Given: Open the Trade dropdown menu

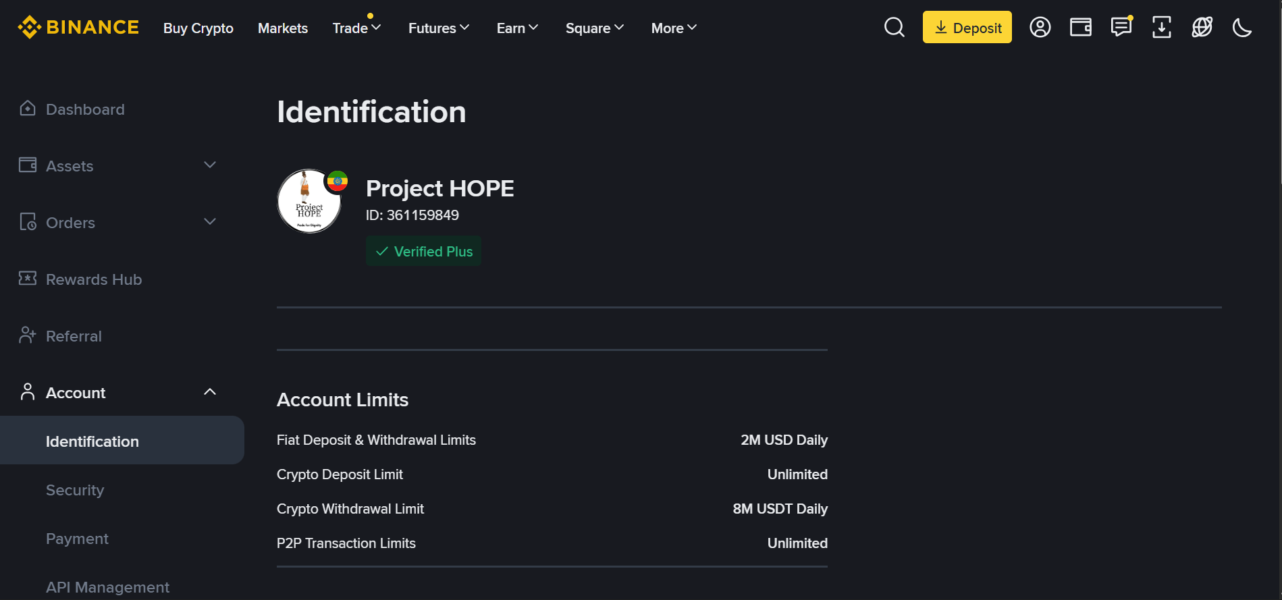Looking at the screenshot, I should 356,28.
